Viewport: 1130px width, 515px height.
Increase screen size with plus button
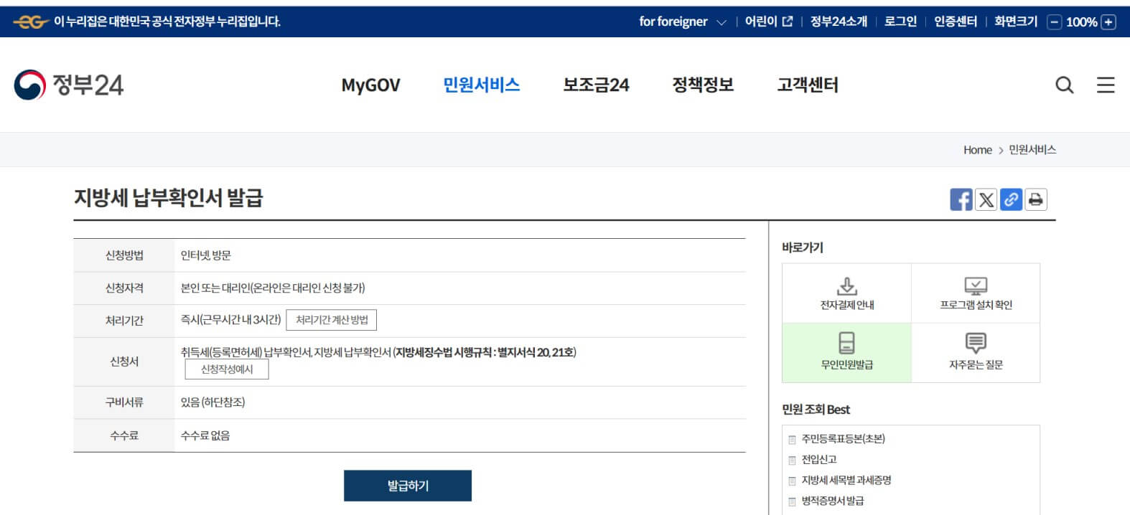tap(1108, 22)
